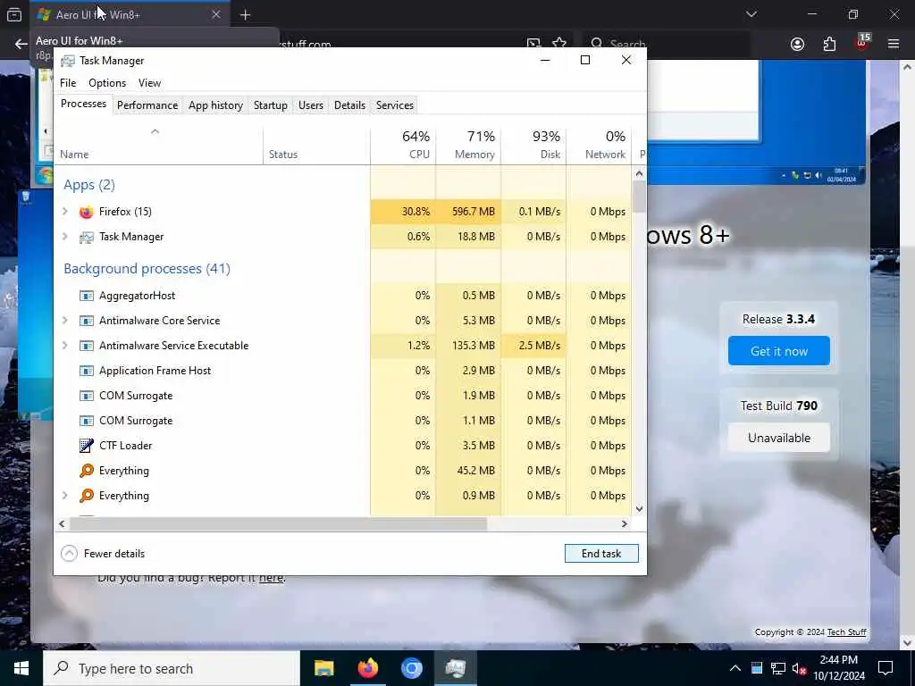This screenshot has width=915, height=686.
Task: Open Firefox extensions puzzle icon
Action: pyautogui.click(x=830, y=45)
